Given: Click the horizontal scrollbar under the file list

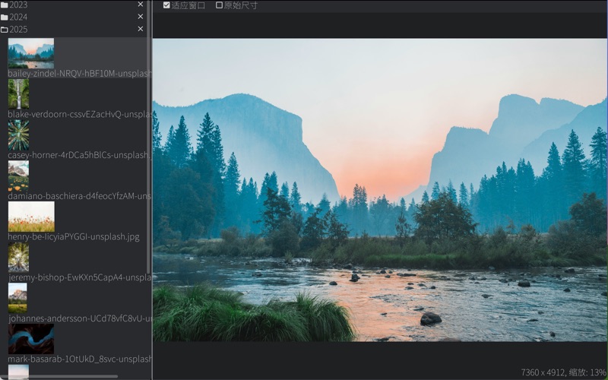Looking at the screenshot, I should tap(59, 376).
